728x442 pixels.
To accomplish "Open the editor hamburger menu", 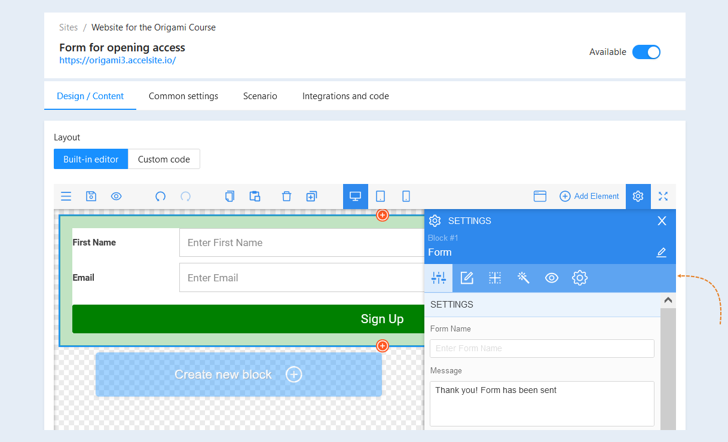I will pos(66,197).
